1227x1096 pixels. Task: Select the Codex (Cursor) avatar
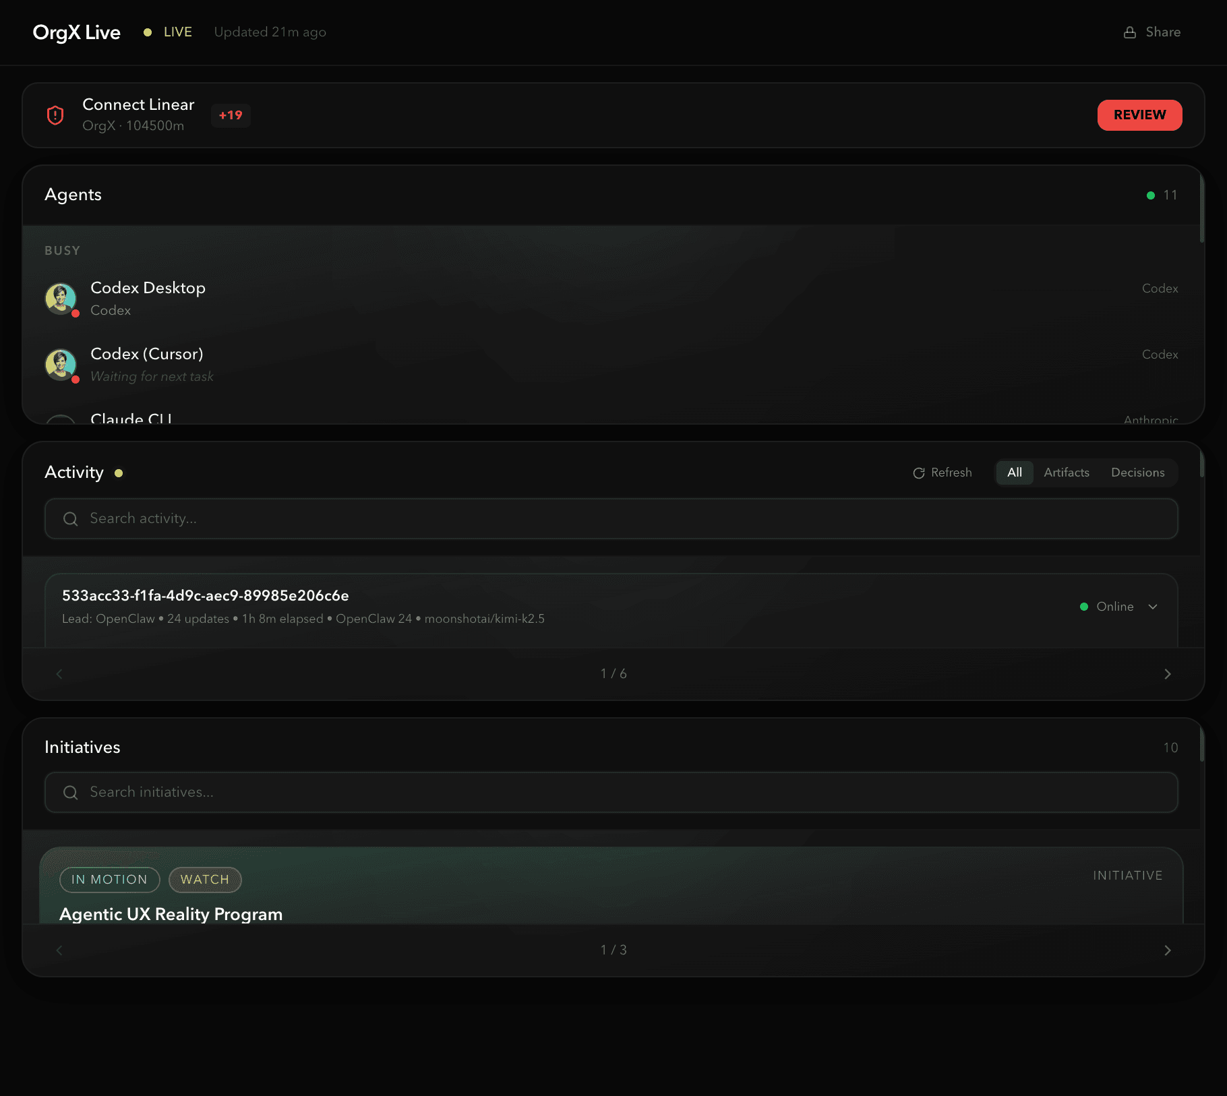point(61,364)
